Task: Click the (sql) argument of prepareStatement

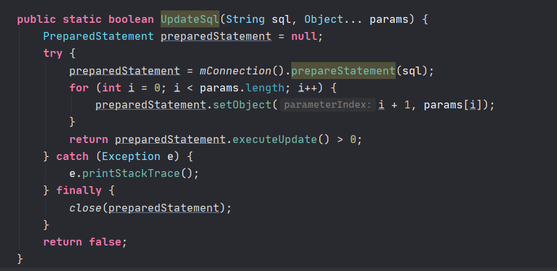Action: click(x=411, y=71)
